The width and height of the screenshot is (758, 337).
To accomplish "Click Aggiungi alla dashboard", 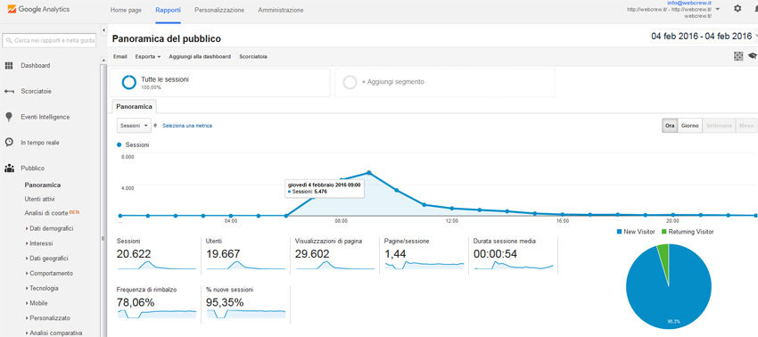I will pyautogui.click(x=200, y=56).
